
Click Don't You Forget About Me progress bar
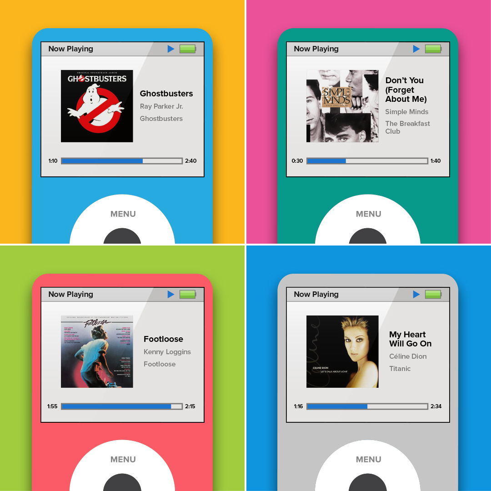(x=367, y=161)
